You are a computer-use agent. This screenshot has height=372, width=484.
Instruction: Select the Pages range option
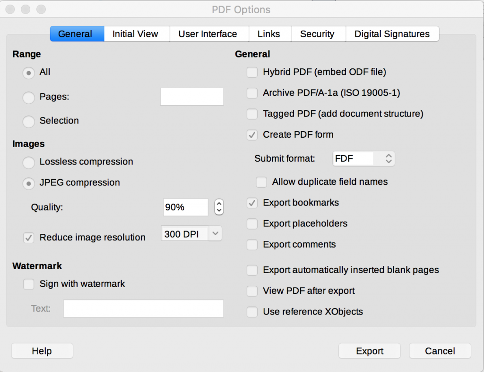tap(28, 97)
